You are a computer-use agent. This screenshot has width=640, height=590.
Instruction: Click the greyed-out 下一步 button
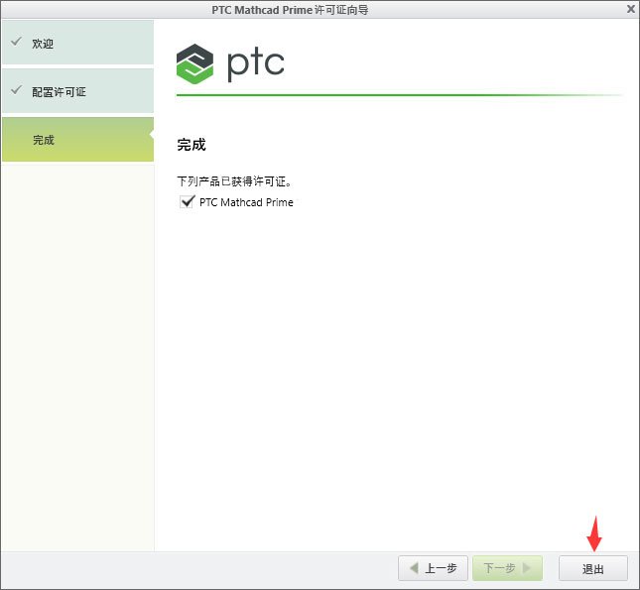(507, 568)
